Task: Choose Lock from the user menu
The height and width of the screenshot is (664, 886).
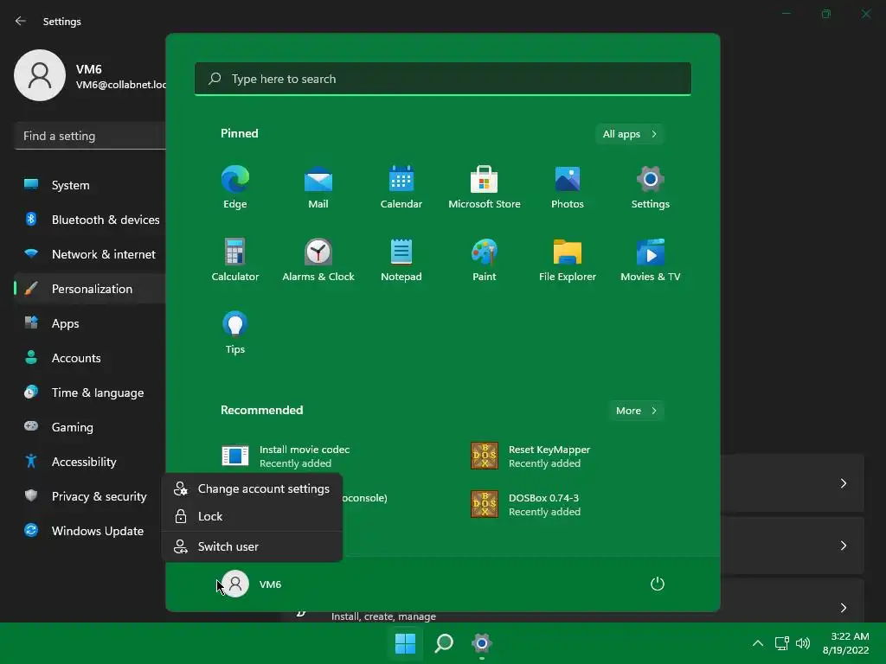Action: pos(252,516)
